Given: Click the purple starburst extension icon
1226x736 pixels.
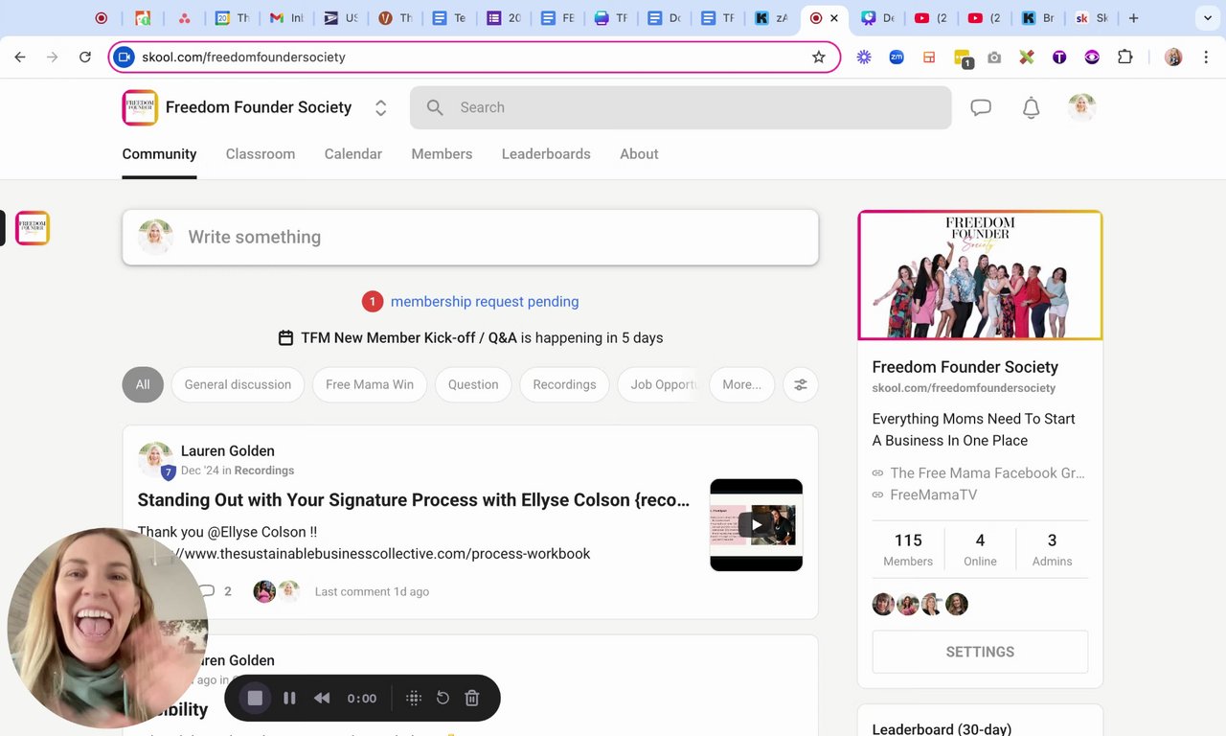Looking at the screenshot, I should click(864, 57).
